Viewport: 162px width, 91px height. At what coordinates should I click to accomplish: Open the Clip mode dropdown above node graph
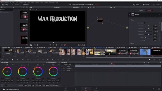click(112, 7)
